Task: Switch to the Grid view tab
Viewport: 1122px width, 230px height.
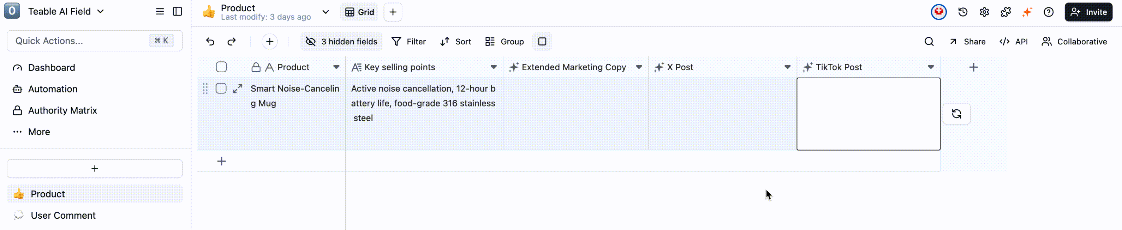Action: [359, 12]
